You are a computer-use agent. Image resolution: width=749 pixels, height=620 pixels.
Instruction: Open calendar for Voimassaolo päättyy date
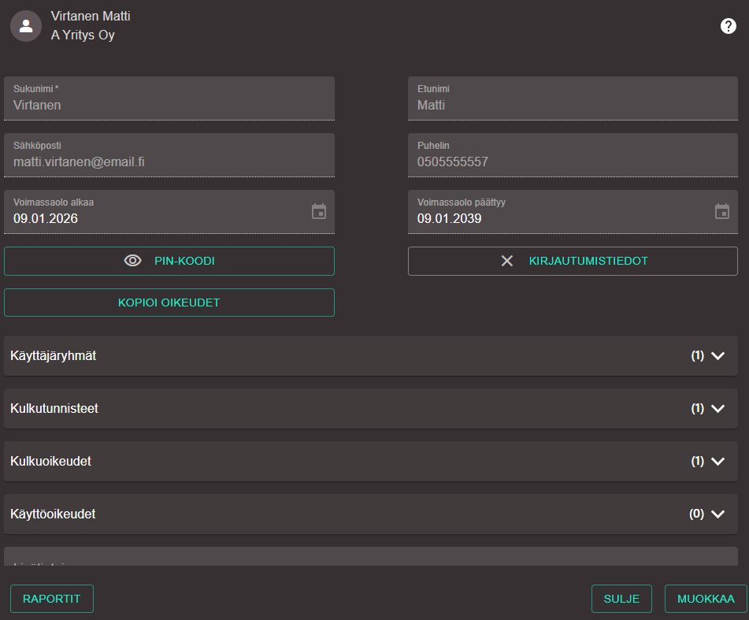click(x=722, y=211)
